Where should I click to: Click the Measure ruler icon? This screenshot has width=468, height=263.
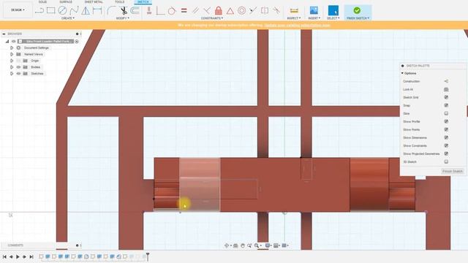point(294,11)
